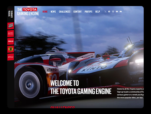This screenshot has width=151, height=114.
Task: Select the GT Cup sidebar tile
Action: pyautogui.click(x=11, y=57)
